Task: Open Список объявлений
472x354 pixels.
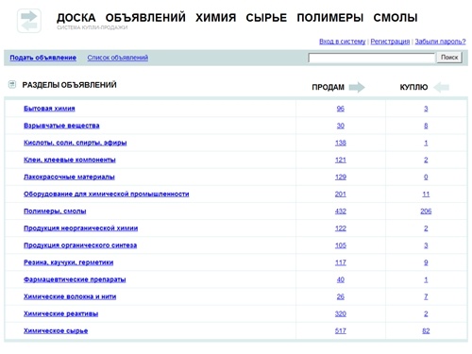Action: point(118,58)
